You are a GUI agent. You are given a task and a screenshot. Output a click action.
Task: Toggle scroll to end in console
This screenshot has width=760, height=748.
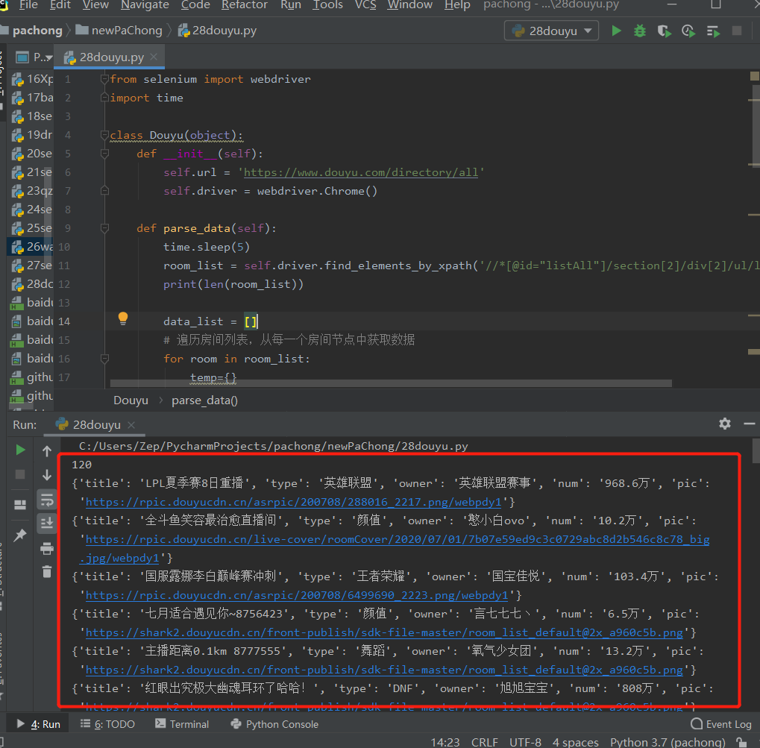pyautogui.click(x=47, y=523)
